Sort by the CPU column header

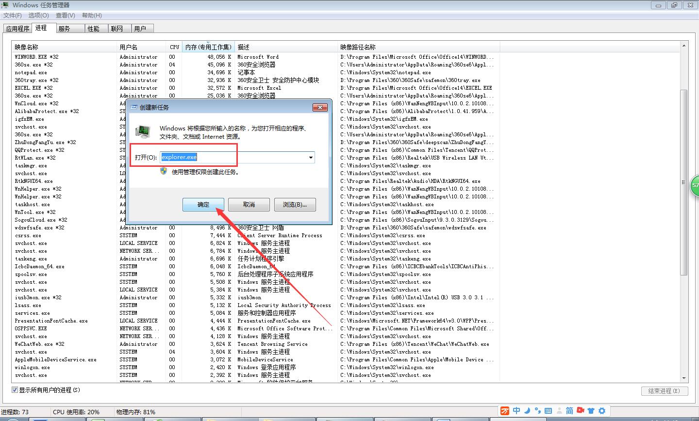tap(175, 47)
